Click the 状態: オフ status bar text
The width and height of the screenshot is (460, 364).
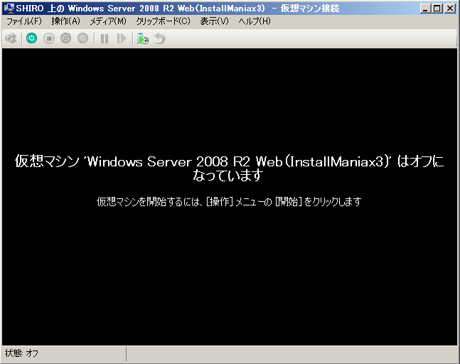tap(21, 353)
